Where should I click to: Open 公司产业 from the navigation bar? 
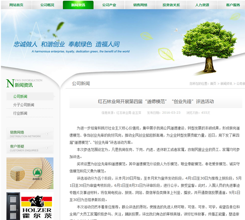109,5
